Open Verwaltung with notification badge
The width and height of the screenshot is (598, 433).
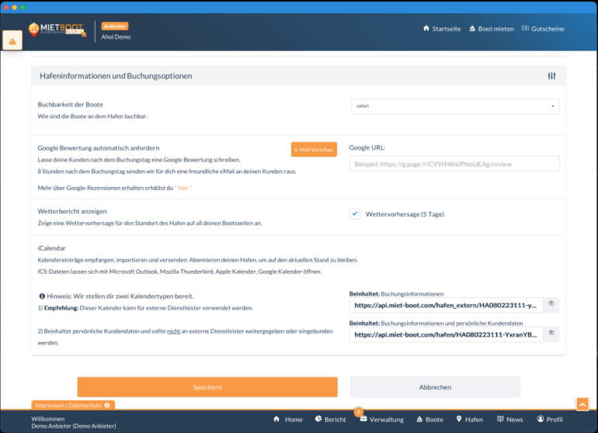tap(381, 420)
